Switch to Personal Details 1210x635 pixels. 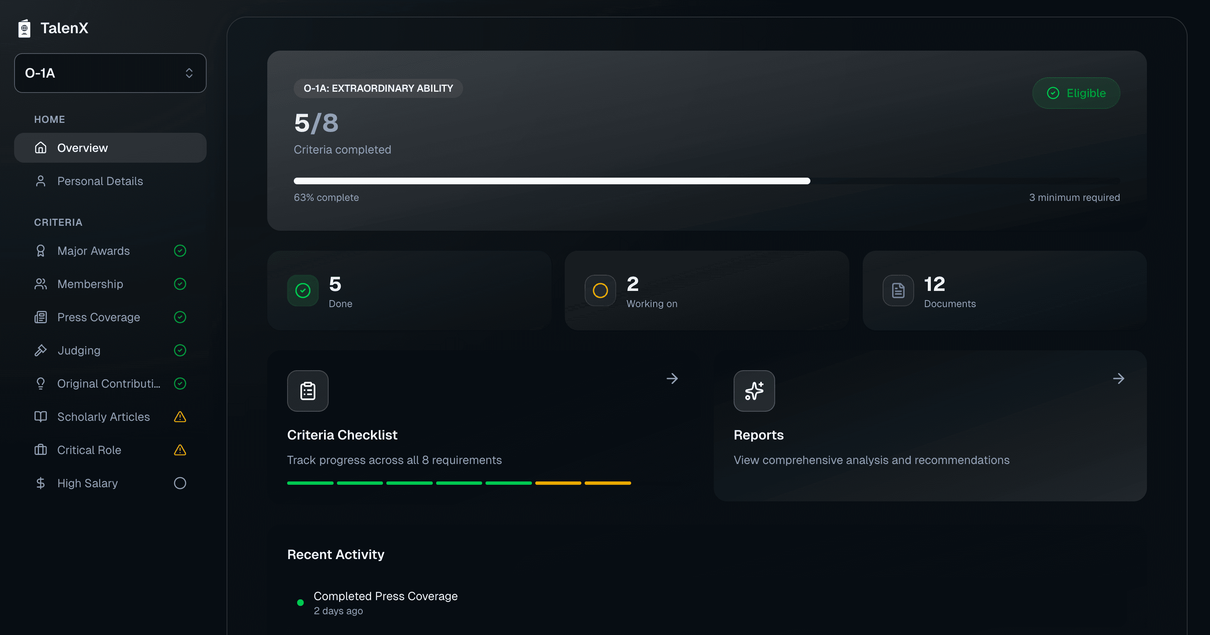point(100,181)
